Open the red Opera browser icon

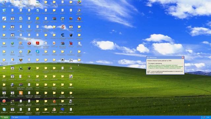pos(29,43)
